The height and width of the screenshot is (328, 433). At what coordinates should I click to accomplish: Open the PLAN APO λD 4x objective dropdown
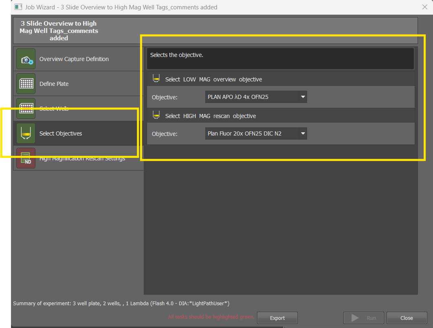pyautogui.click(x=256, y=97)
